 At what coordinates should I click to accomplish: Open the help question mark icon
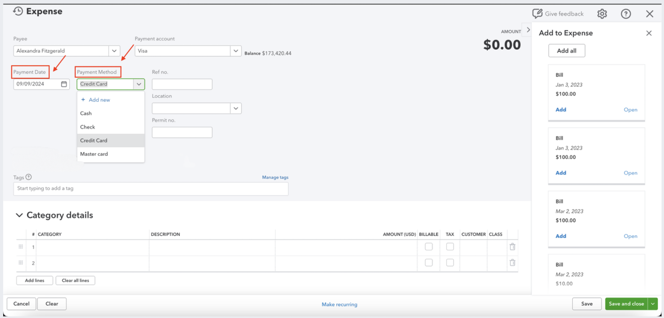tap(626, 14)
